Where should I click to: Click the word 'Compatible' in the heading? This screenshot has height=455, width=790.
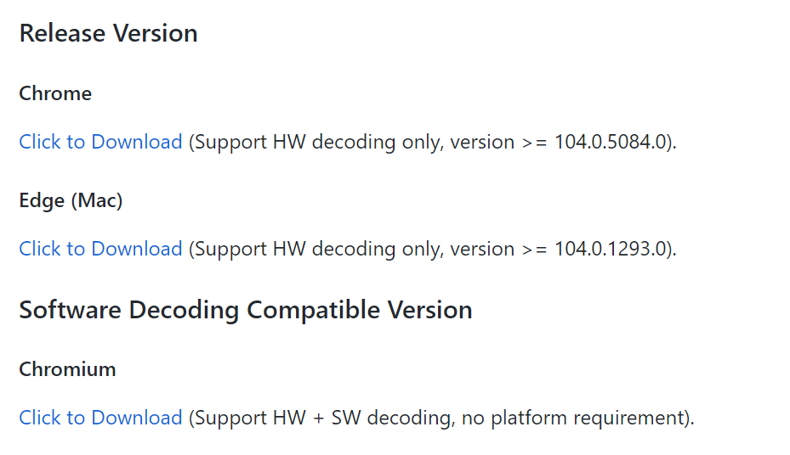tap(313, 310)
